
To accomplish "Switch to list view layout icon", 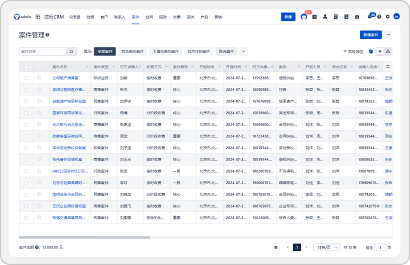I will 380,51.
